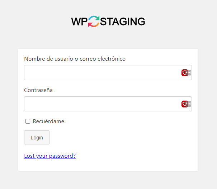Click the red shield icon in username field
This screenshot has height=189, width=217.
pos(185,73)
